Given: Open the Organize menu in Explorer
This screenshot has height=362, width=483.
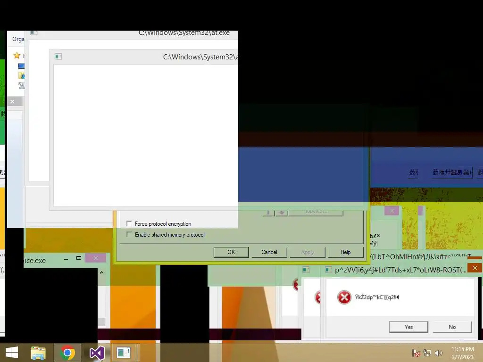Looking at the screenshot, I should (x=18, y=39).
